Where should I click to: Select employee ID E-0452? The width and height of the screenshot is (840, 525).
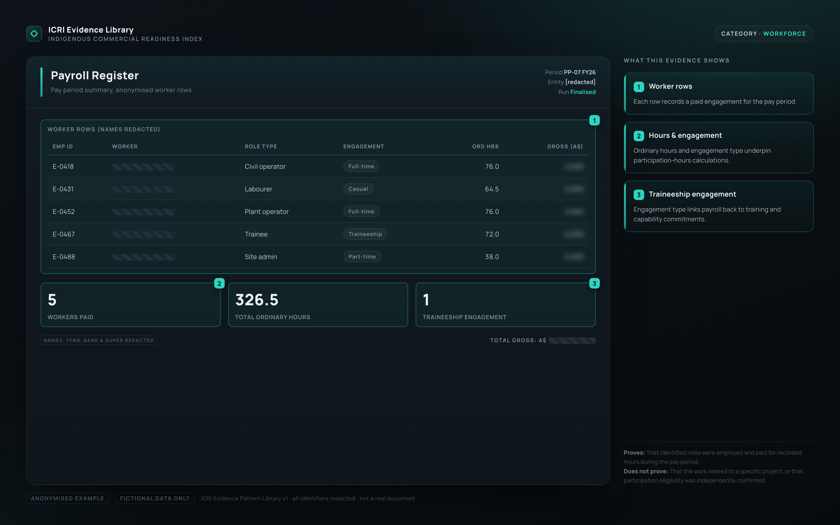pyautogui.click(x=64, y=212)
